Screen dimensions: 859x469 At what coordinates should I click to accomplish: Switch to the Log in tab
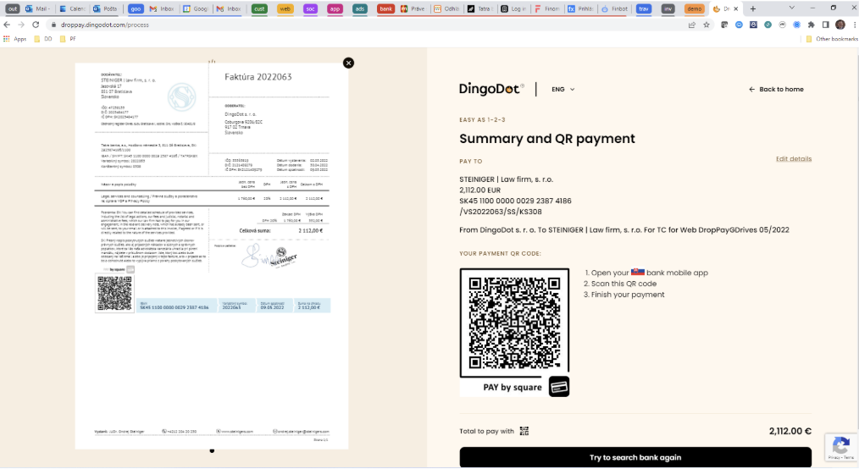pos(514,8)
